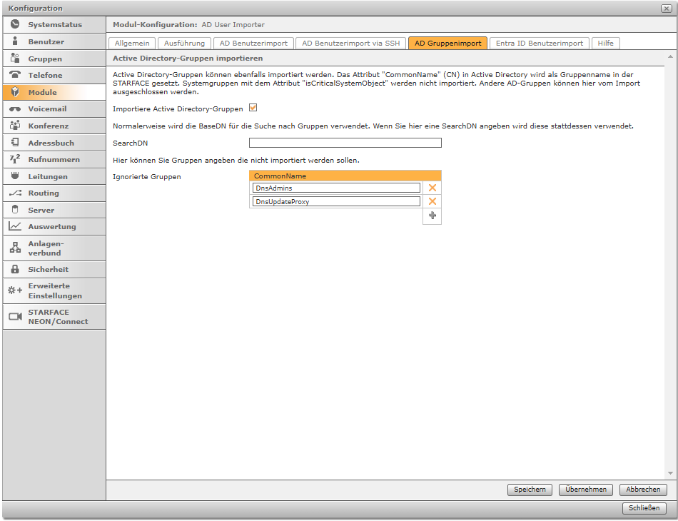The height and width of the screenshot is (521, 678).
Task: Click the DnsAdmins CommonName text field
Action: [336, 188]
